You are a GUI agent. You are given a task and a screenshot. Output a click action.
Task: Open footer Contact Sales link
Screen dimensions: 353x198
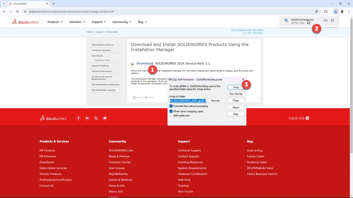256,156
